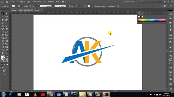Select the Column Graph tool
174x97 pixels.
coord(7,47)
